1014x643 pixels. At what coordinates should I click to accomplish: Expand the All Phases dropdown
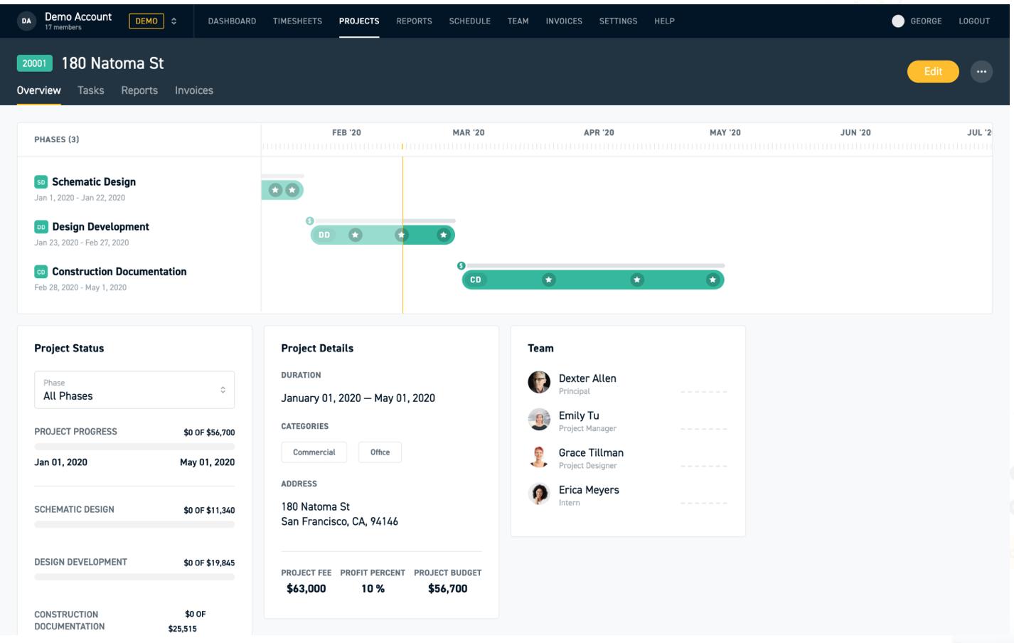pos(134,390)
